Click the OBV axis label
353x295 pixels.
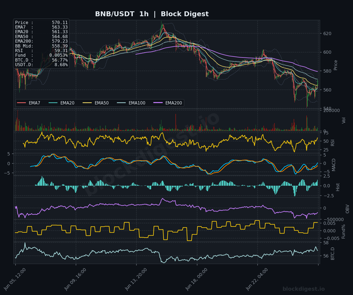pyautogui.click(x=347, y=209)
